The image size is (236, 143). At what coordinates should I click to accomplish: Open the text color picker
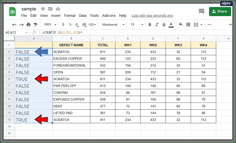(171, 25)
